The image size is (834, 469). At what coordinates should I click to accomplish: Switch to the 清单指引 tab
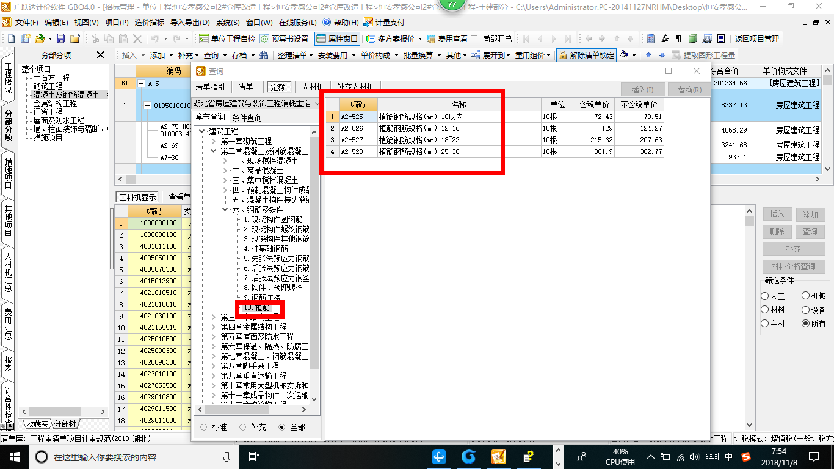[x=210, y=87]
